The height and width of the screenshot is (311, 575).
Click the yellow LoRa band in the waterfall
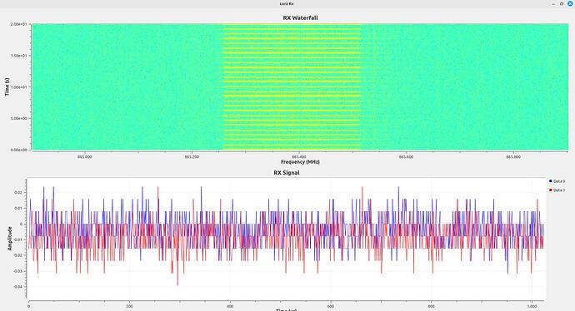tap(292, 87)
